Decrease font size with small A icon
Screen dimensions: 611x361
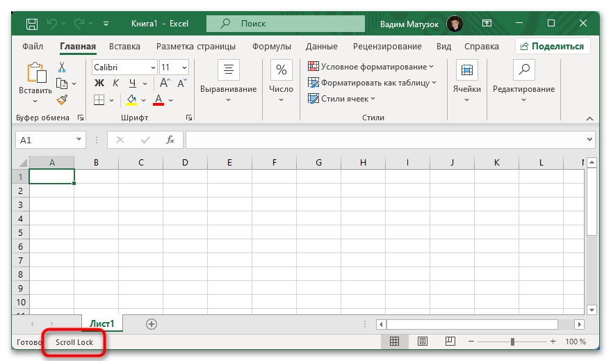[182, 83]
